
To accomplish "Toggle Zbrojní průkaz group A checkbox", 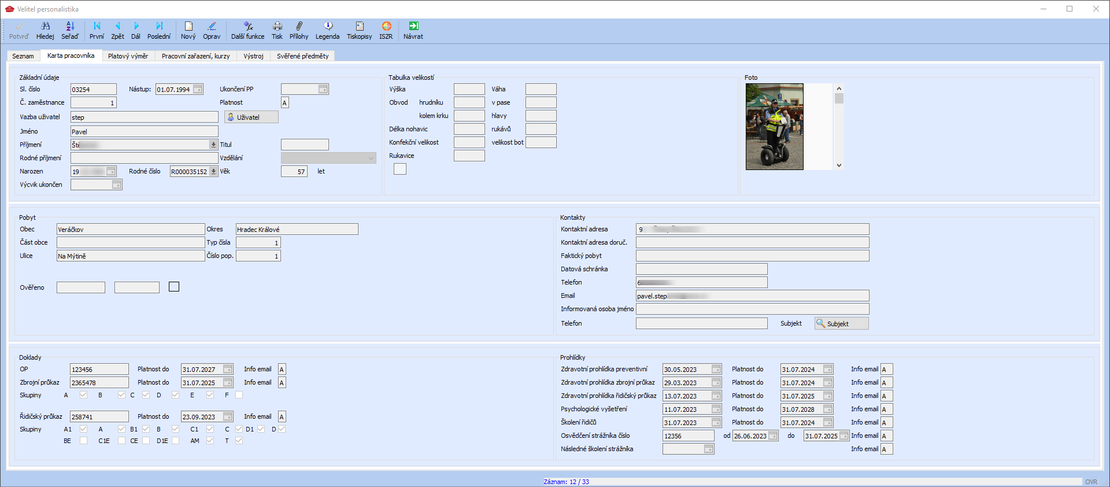I will point(83,395).
